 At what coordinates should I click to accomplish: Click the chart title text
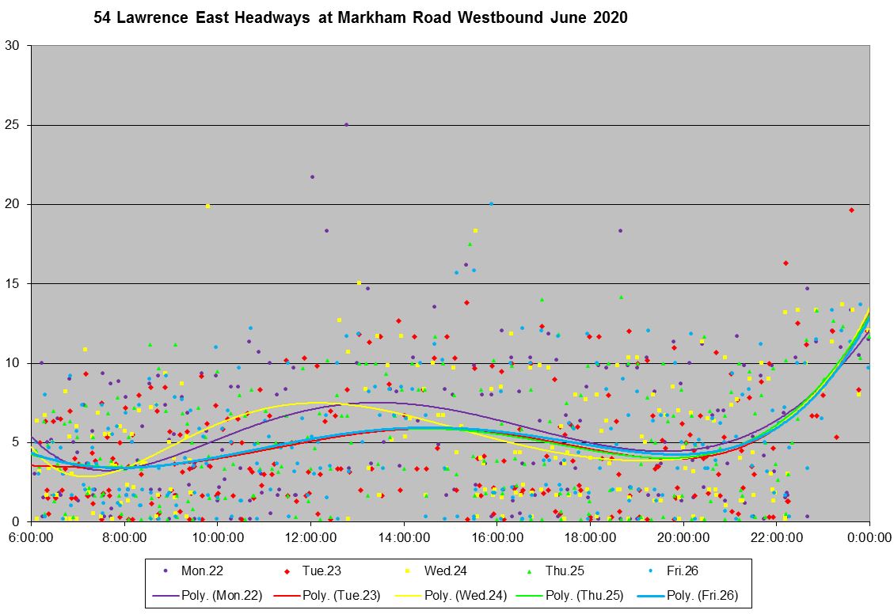point(360,18)
